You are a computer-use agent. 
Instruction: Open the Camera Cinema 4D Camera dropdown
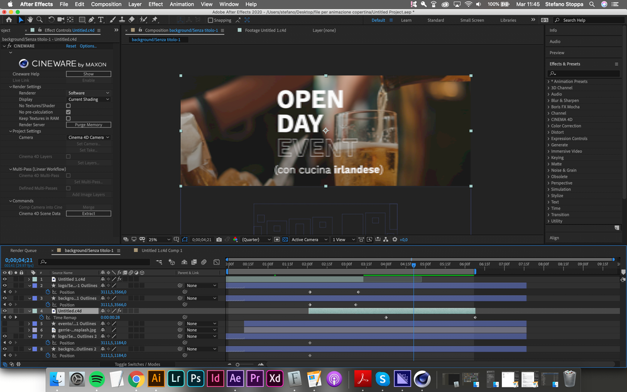click(89, 137)
